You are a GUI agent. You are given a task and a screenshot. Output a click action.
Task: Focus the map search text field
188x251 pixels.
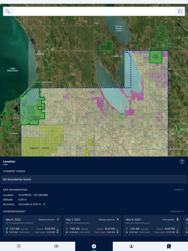point(94,11)
